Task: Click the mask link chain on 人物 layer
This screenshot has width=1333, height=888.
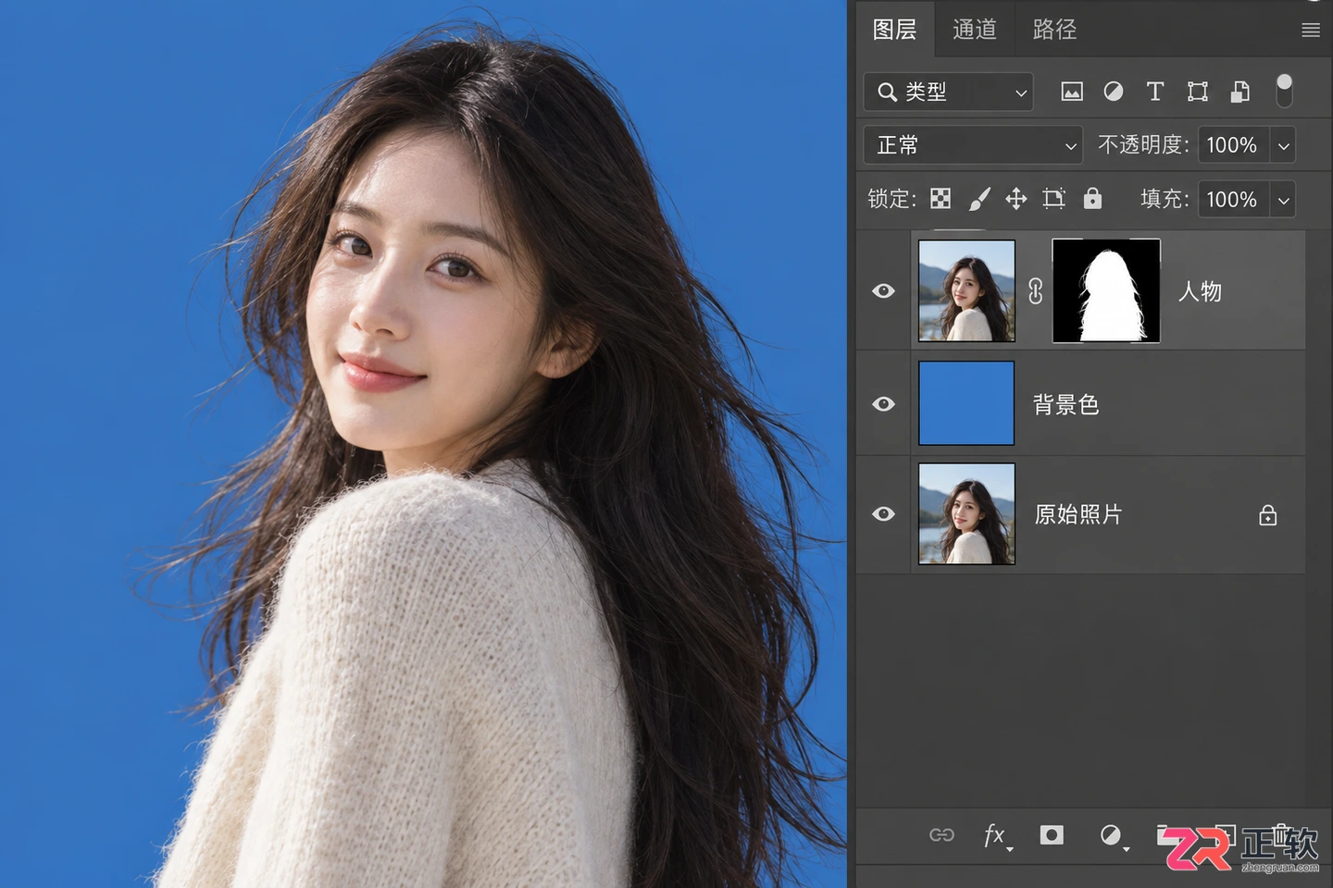Action: 1035,291
